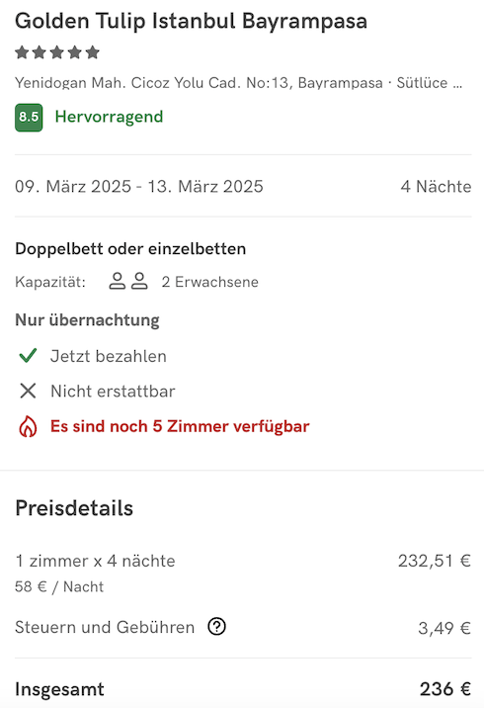The height and width of the screenshot is (708, 484).
Task: Click the green 8.5 rating badge
Action: (29, 118)
